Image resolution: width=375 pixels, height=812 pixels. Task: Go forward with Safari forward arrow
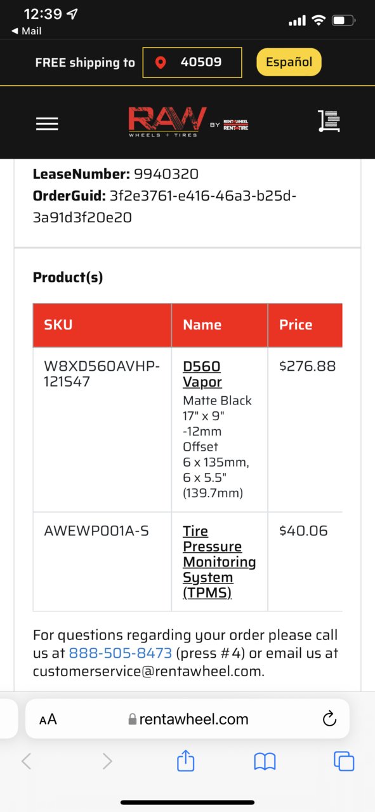[107, 761]
